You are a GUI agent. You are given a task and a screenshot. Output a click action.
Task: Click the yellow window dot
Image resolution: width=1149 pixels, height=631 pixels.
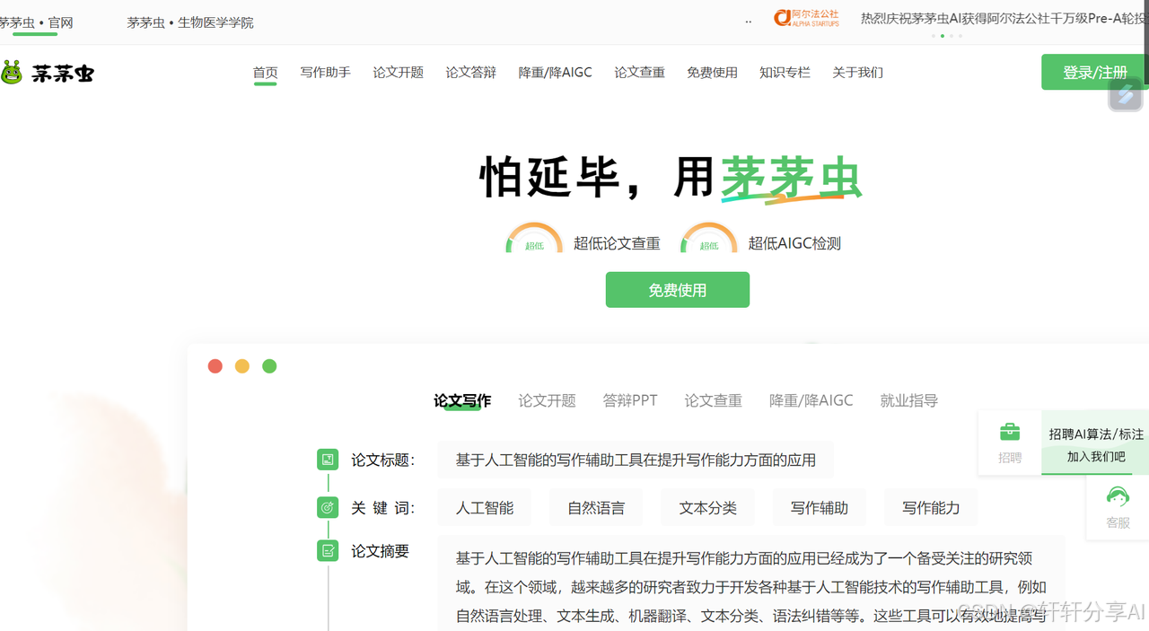[242, 366]
